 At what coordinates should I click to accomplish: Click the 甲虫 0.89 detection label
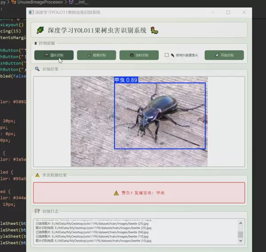point(126,80)
